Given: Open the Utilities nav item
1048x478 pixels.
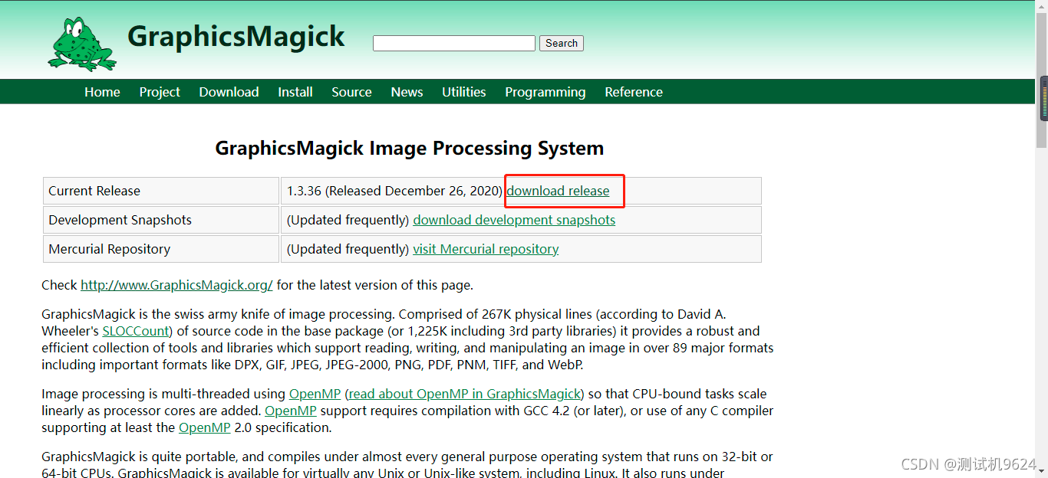Looking at the screenshot, I should (463, 92).
